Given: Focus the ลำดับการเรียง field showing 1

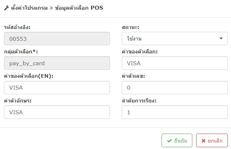Looking at the screenshot, I should pyautogui.click(x=175, y=112).
